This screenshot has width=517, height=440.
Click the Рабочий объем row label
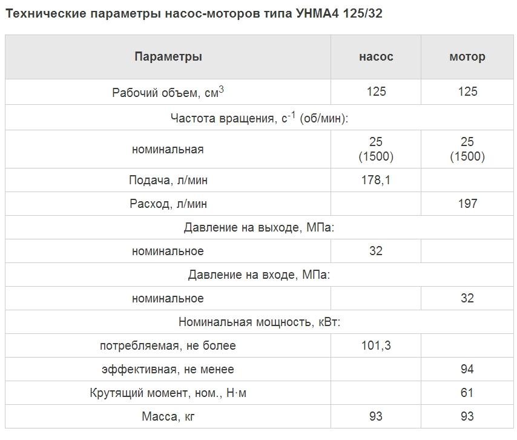tap(168, 92)
